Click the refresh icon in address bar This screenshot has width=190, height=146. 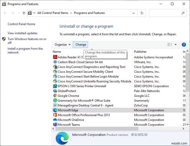point(142,13)
